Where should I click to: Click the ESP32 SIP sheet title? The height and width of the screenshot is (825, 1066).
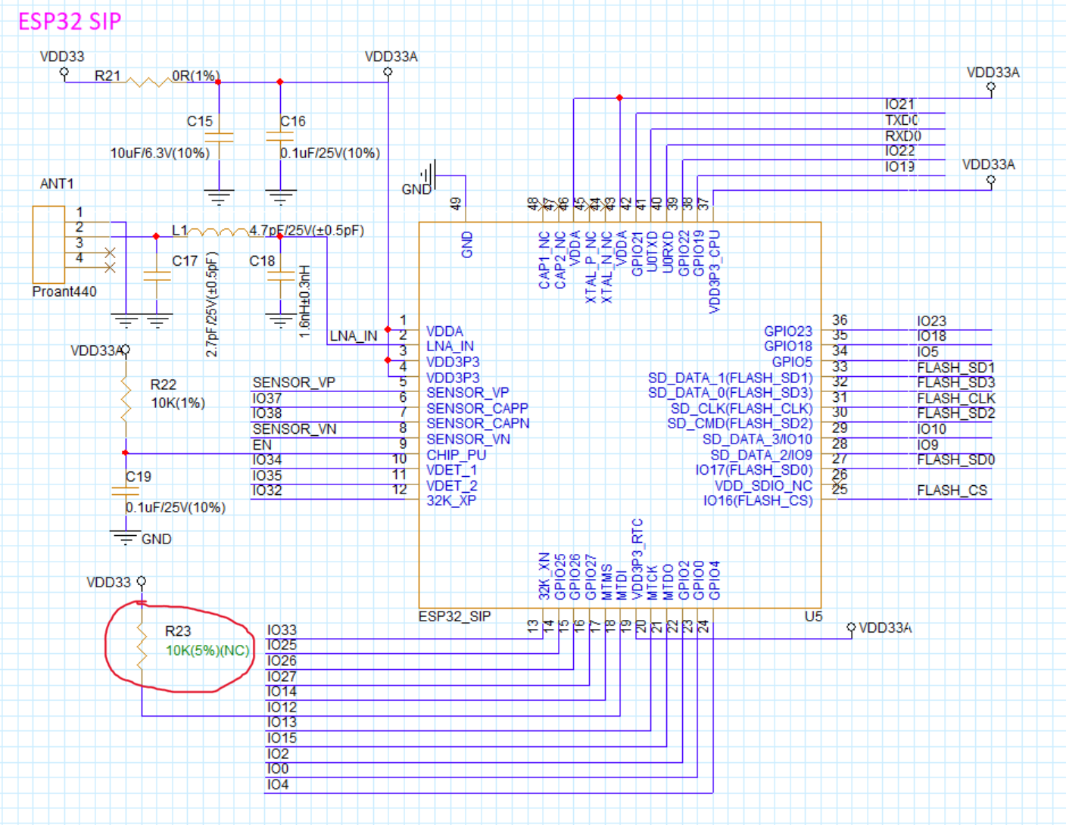click(70, 21)
